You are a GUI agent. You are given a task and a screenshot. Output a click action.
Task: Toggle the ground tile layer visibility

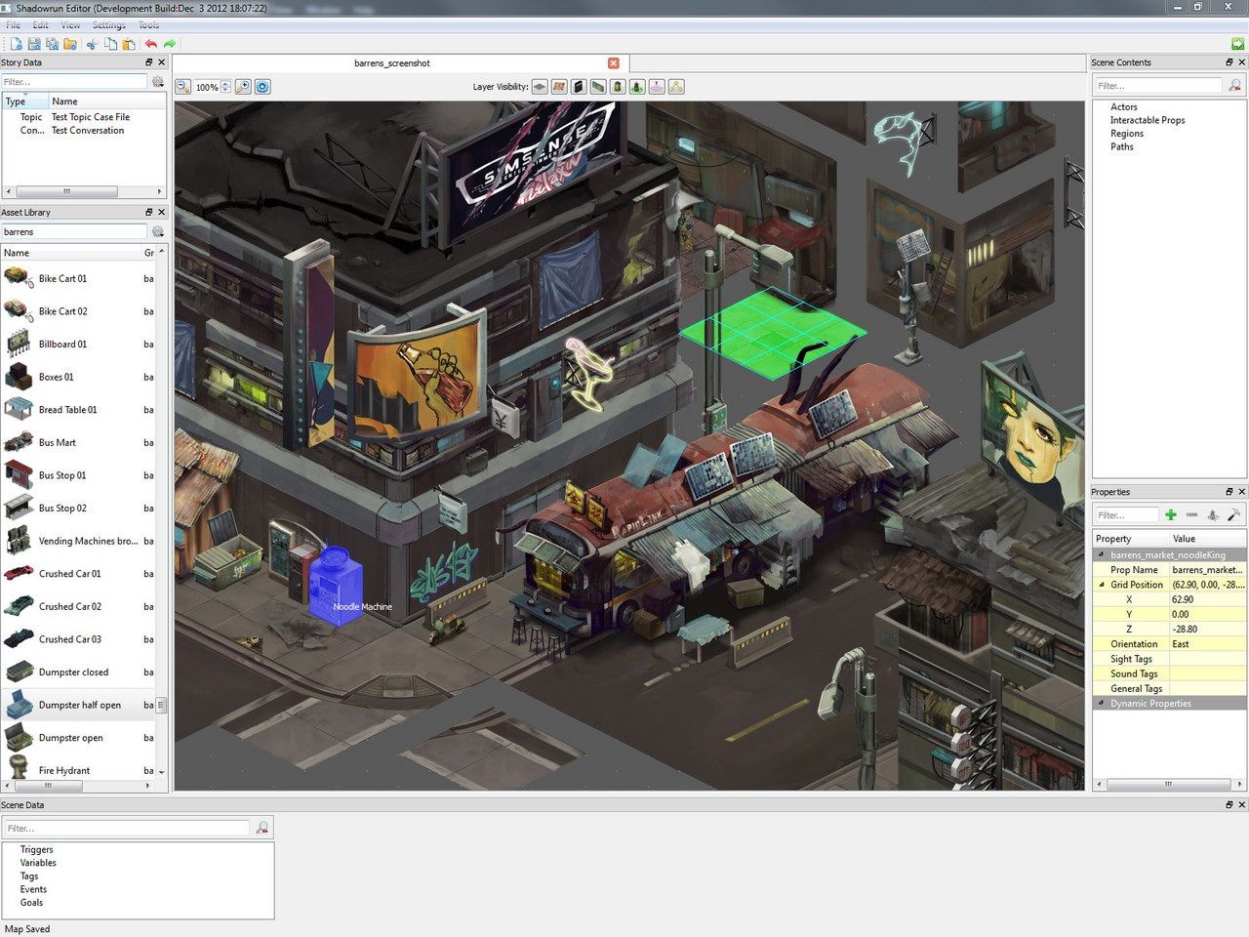click(539, 87)
